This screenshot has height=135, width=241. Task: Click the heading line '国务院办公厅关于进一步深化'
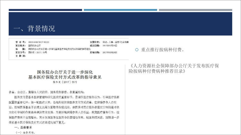tap(65, 72)
